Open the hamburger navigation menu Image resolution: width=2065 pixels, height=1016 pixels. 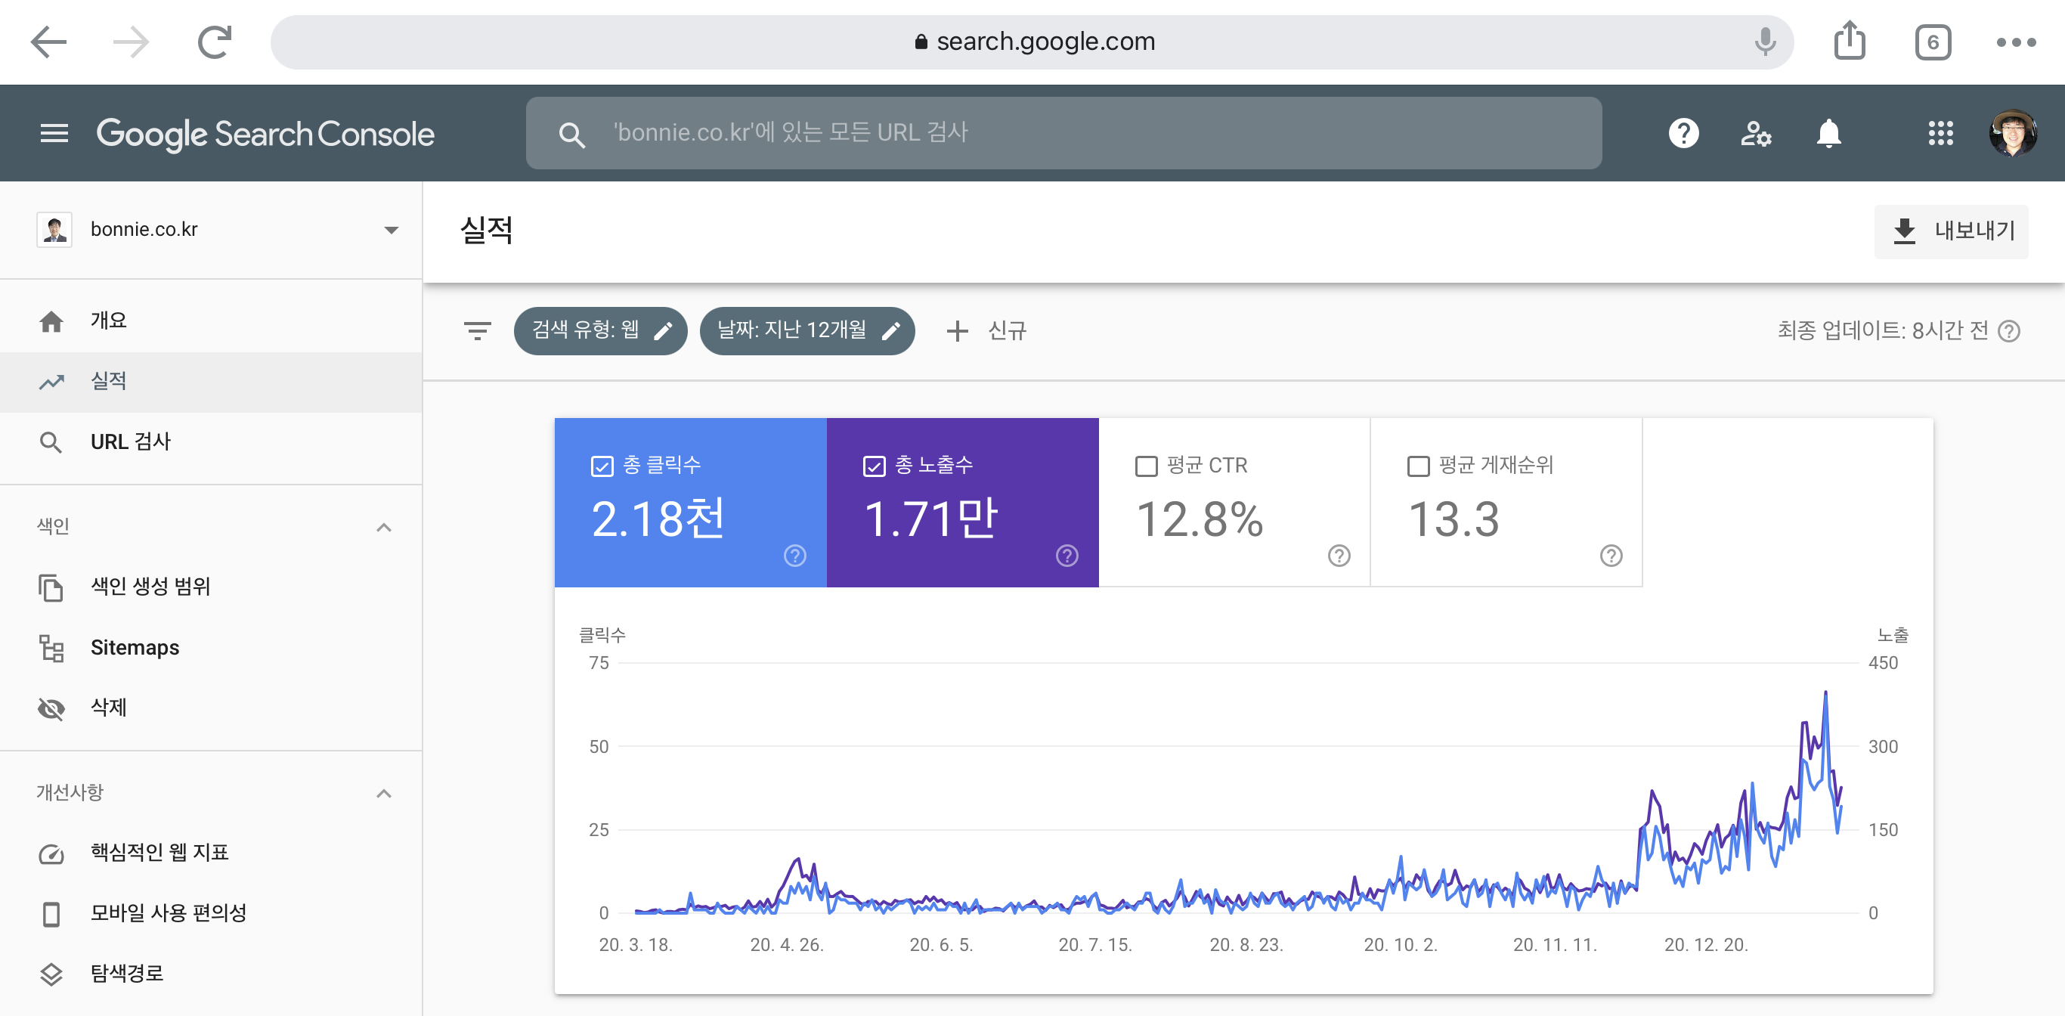coord(54,133)
